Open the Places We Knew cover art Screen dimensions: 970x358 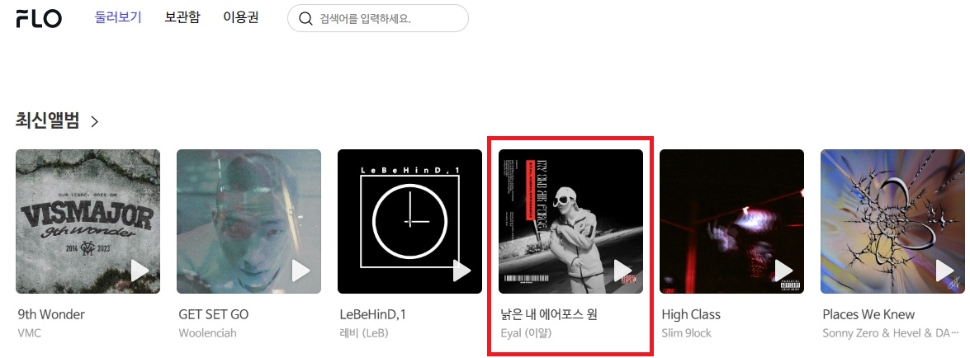tap(892, 221)
